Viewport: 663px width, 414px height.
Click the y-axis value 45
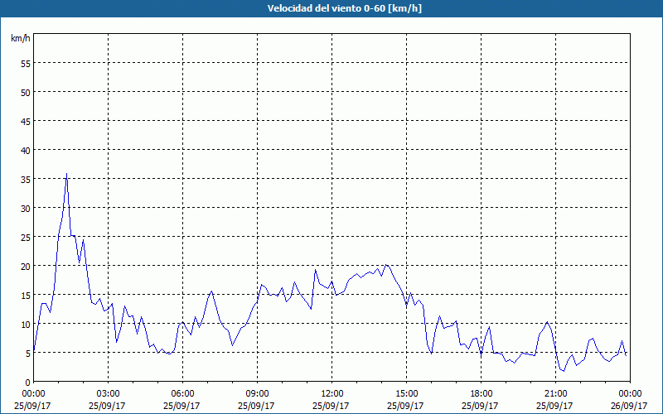coord(26,121)
